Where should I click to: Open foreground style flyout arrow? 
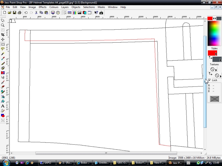click(216, 54)
